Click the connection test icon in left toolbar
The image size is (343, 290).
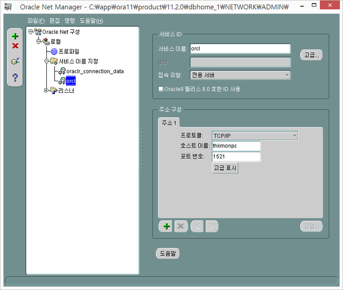click(15, 61)
